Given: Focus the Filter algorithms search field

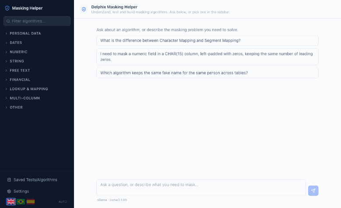Looking at the screenshot, I should click(37, 21).
